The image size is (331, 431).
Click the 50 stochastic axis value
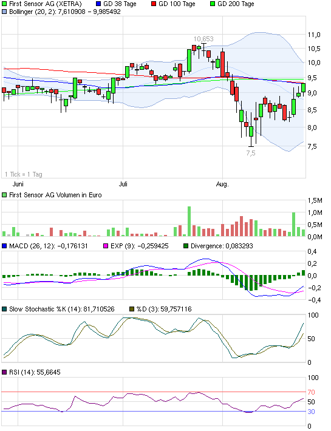(311, 339)
